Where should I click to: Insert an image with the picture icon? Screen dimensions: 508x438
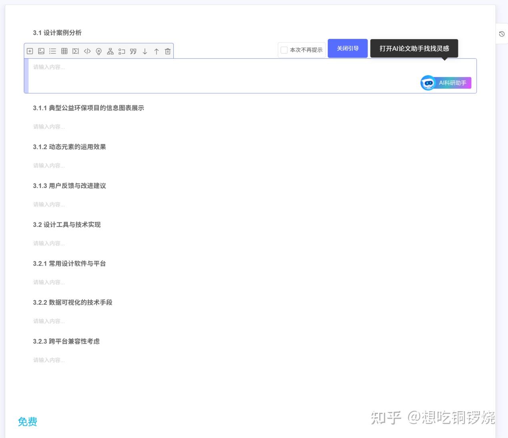41,51
